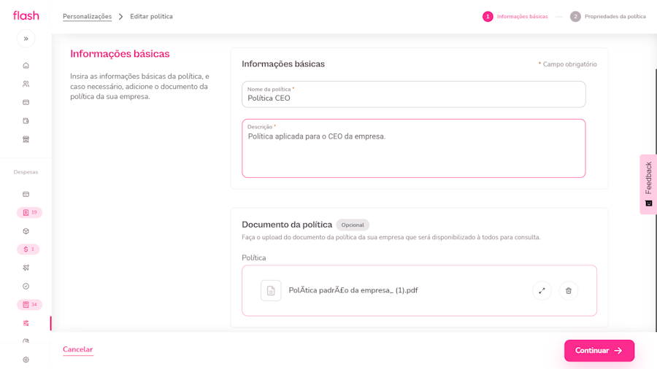This screenshot has height=369, width=657.
Task: Click the Cancelar link
Action: (77, 349)
